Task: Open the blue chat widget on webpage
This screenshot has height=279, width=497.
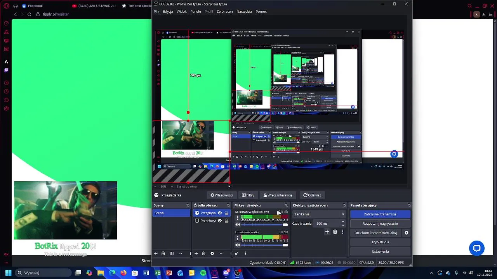Action: coord(477,248)
